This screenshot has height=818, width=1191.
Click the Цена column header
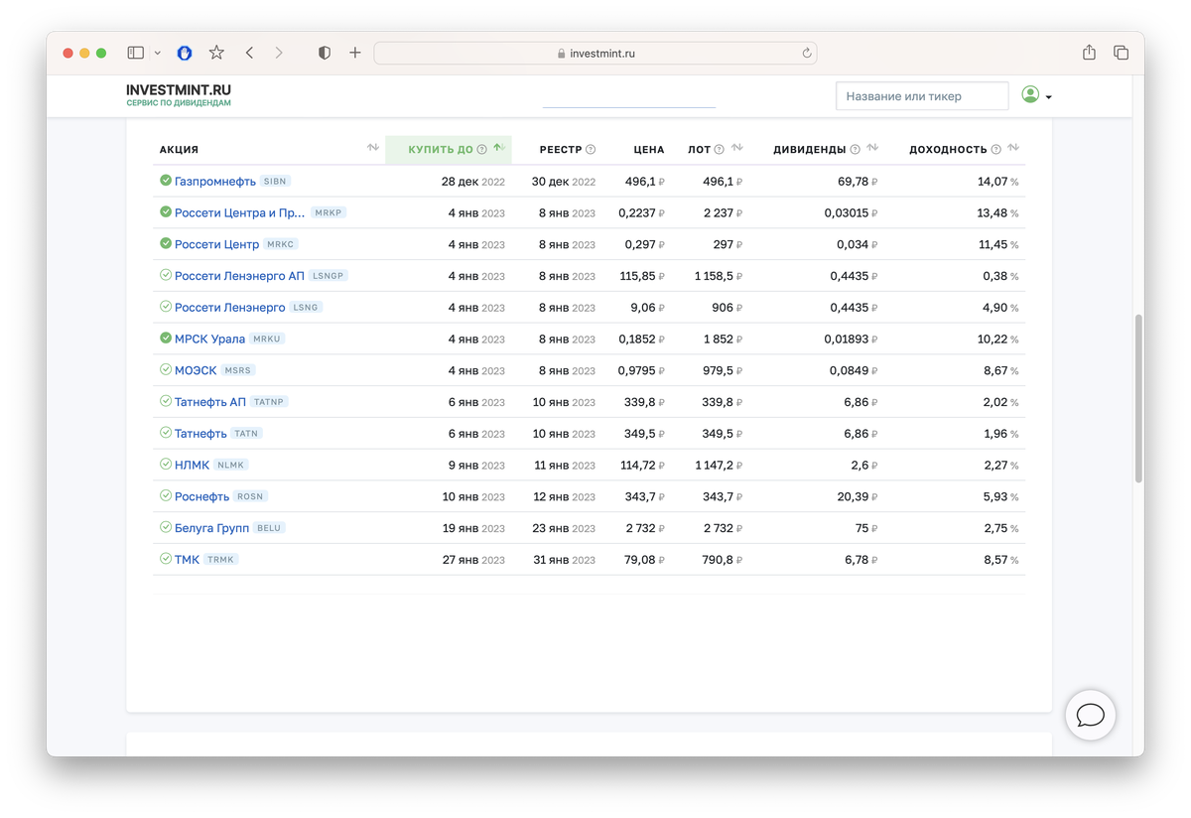point(649,150)
